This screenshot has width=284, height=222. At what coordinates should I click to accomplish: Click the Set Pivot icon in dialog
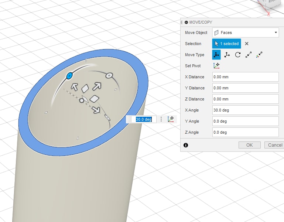point(216,66)
